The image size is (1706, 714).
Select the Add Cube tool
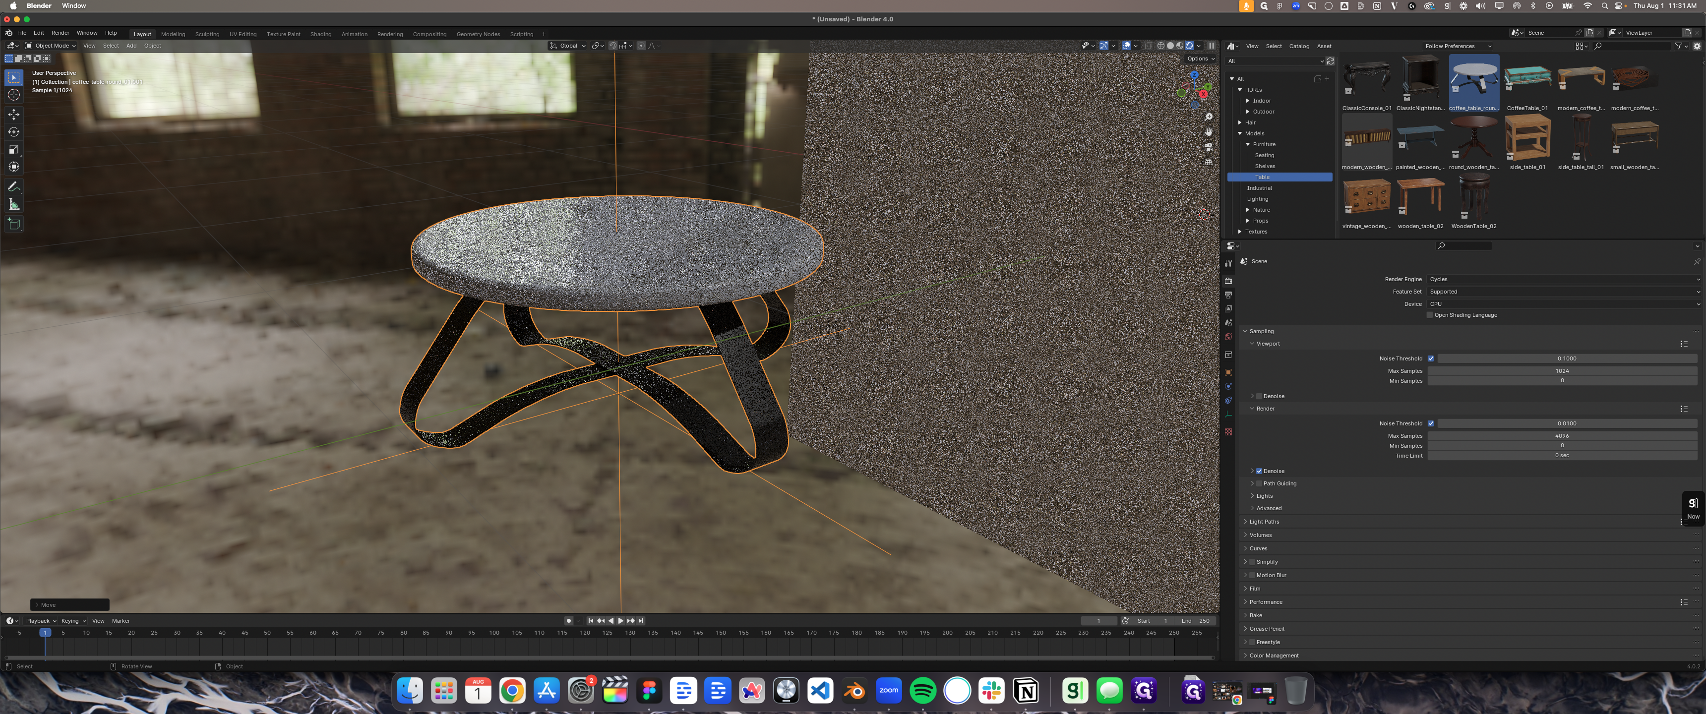coord(14,224)
